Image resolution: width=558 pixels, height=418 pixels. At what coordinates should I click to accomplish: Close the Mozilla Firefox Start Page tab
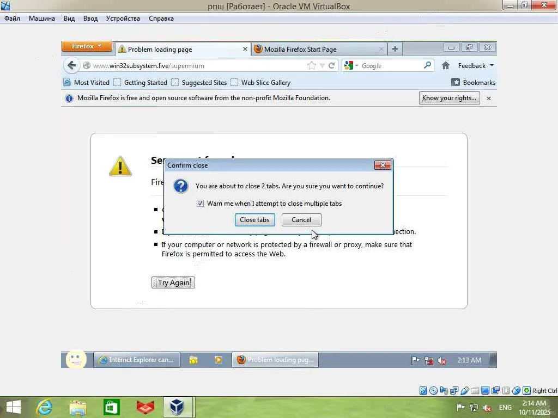tap(381, 49)
